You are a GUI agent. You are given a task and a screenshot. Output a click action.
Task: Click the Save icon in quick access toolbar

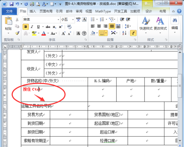11,4
